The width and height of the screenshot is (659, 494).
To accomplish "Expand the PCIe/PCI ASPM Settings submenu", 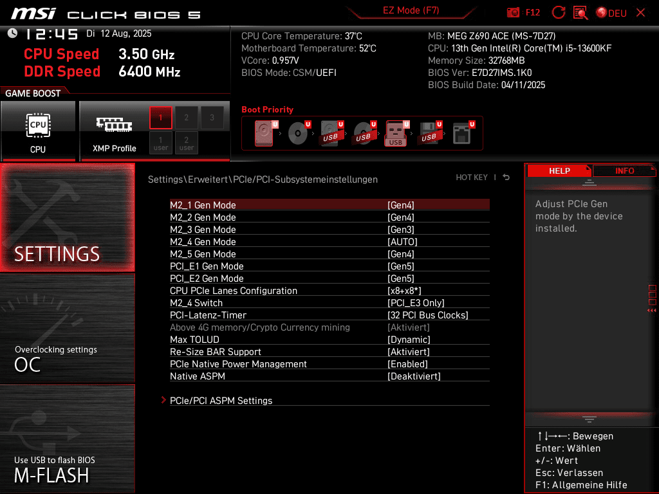I will click(329, 400).
